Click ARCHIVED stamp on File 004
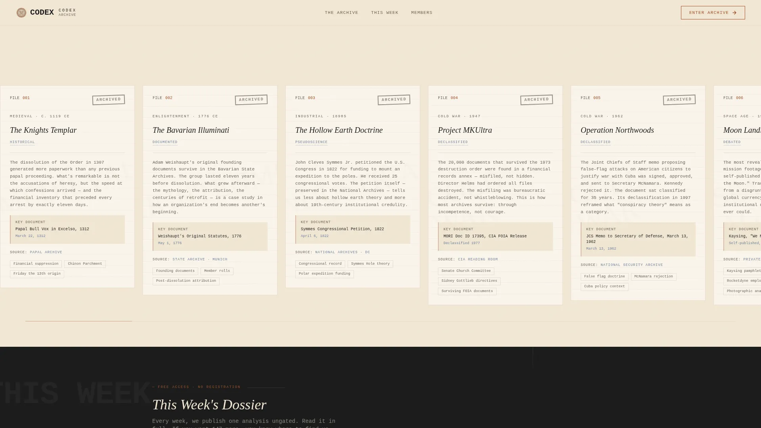761x428 pixels. coord(537,99)
